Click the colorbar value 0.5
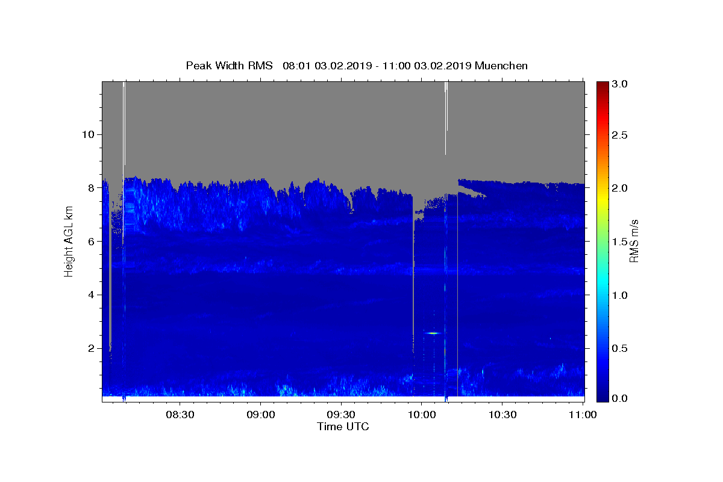The height and width of the screenshot is (482, 723). tap(621, 349)
